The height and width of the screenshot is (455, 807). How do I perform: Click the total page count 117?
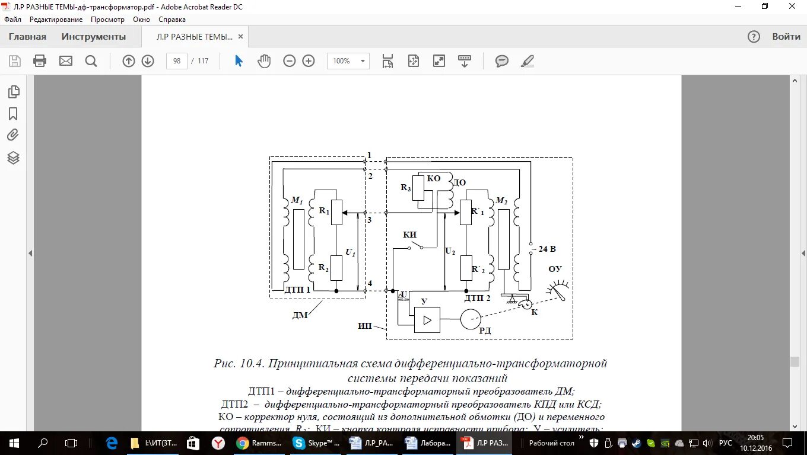tap(204, 61)
